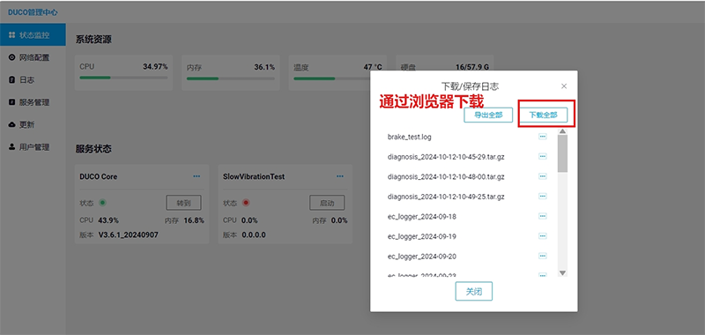Image resolution: width=705 pixels, height=335 pixels.
Task: Click 启动 on SlowVibrationTest card
Action: pos(327,203)
